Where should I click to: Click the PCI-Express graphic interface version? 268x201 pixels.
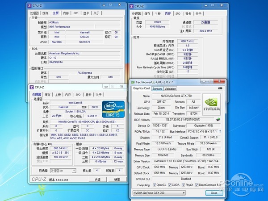(84, 73)
